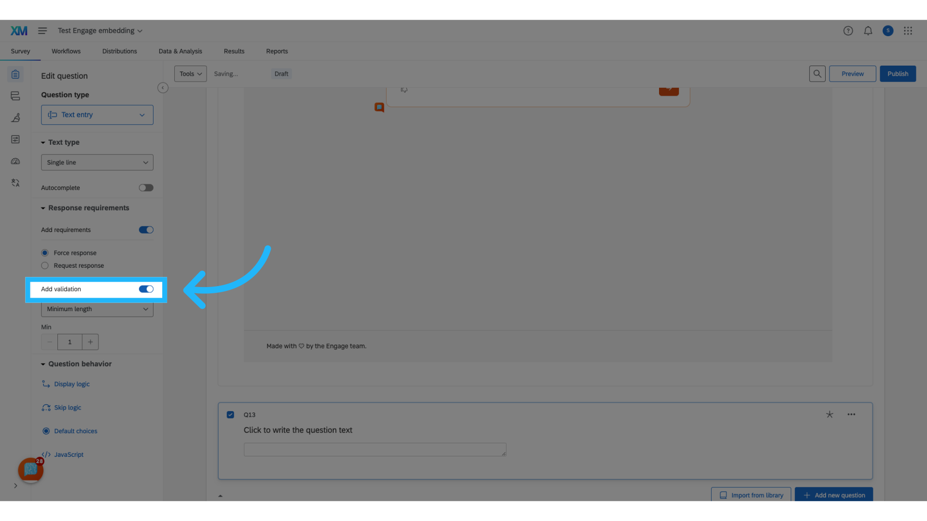Click Add new question
This screenshot has height=521, width=927.
pyautogui.click(x=834, y=494)
